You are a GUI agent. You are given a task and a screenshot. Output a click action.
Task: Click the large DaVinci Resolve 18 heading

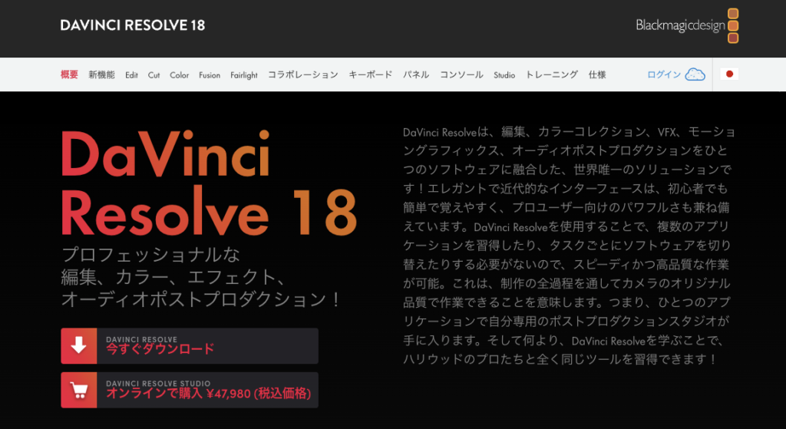click(x=209, y=183)
